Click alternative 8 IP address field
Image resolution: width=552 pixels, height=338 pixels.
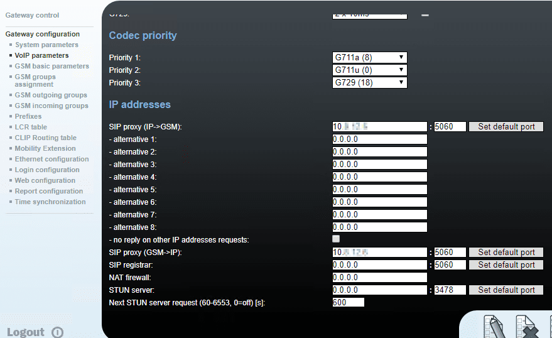pos(379,227)
